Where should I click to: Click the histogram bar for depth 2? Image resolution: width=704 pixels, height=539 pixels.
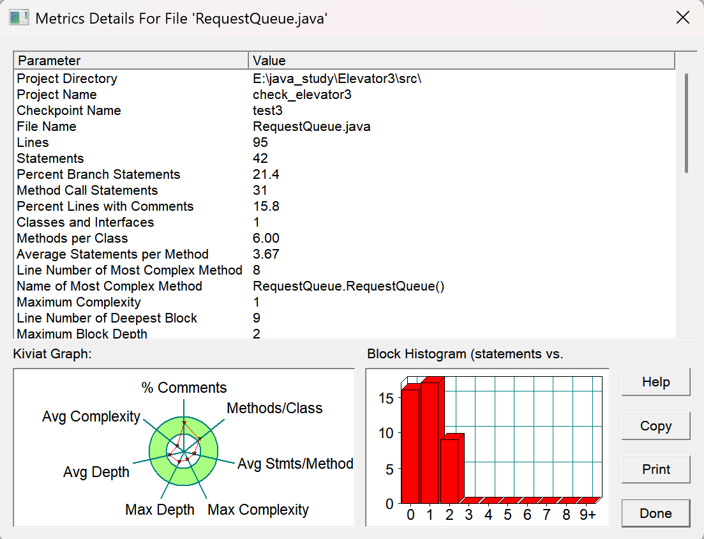click(449, 471)
